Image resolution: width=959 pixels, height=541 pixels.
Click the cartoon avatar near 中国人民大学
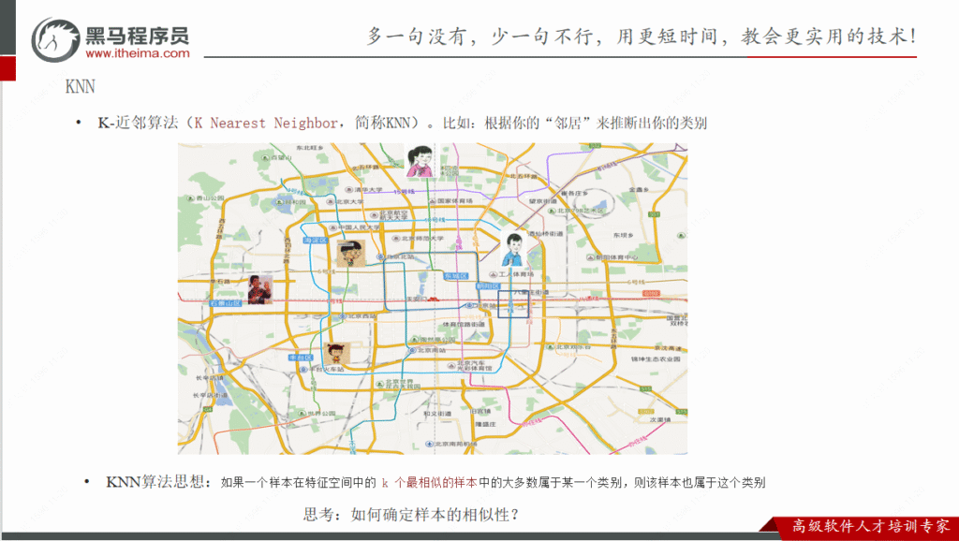(350, 253)
